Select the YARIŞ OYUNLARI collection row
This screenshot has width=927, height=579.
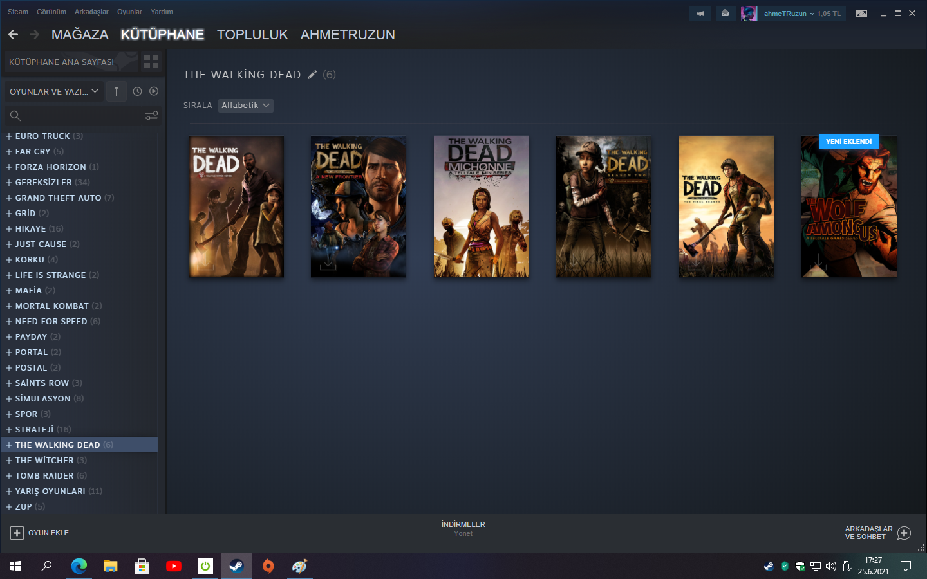(x=79, y=492)
